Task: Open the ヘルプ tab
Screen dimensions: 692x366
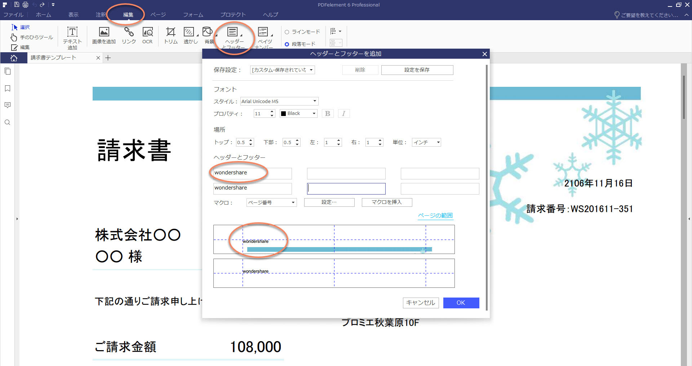Action: 271,15
